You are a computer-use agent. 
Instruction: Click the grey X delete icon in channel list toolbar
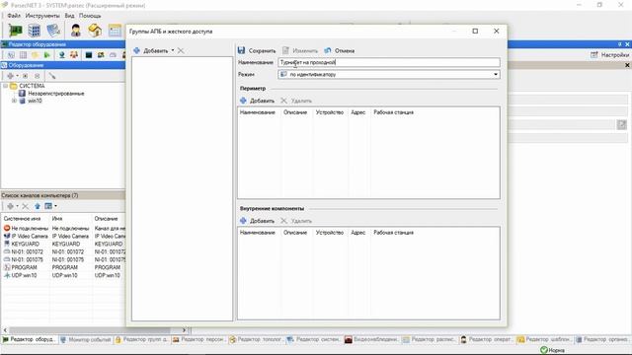[25, 206]
